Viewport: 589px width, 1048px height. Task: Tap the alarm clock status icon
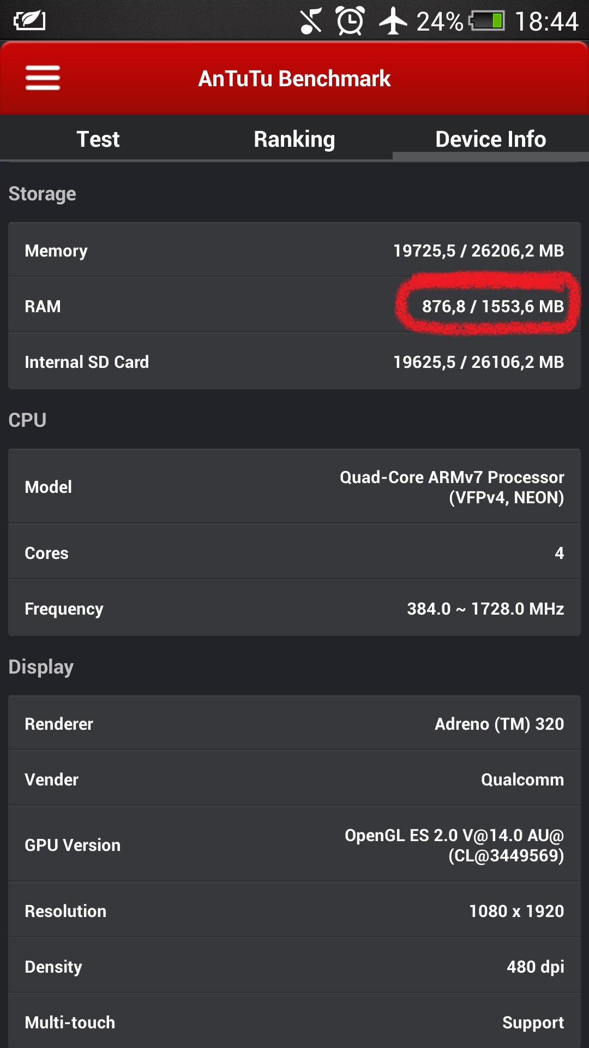[x=350, y=21]
